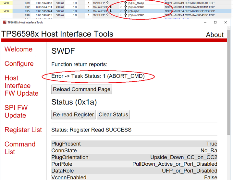233x180 pixels.
Task: Click v2.0 label on row 889
Action: click(x=6, y=3)
